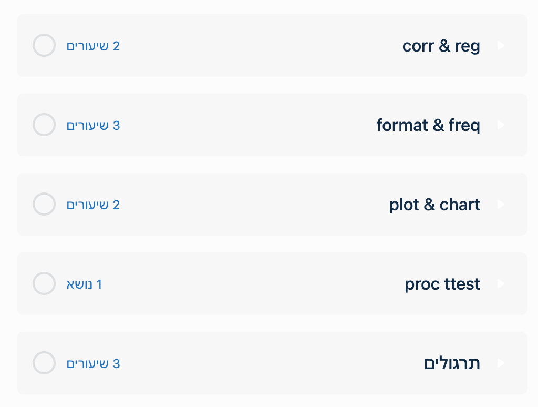Expand the format & freq section arrow
Image resolution: width=538 pixels, height=407 pixels.
click(x=500, y=125)
